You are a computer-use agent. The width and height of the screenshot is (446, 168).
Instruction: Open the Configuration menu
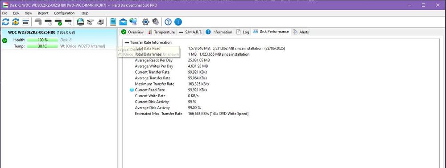[x=64, y=13]
